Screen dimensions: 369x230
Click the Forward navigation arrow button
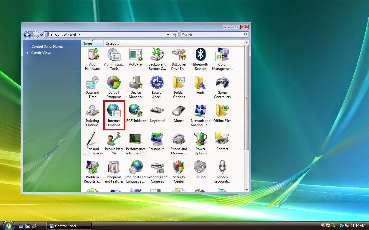35,34
